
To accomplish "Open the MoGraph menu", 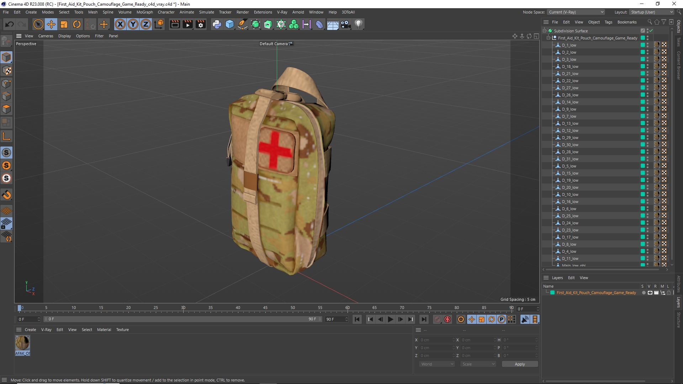I will click(144, 12).
